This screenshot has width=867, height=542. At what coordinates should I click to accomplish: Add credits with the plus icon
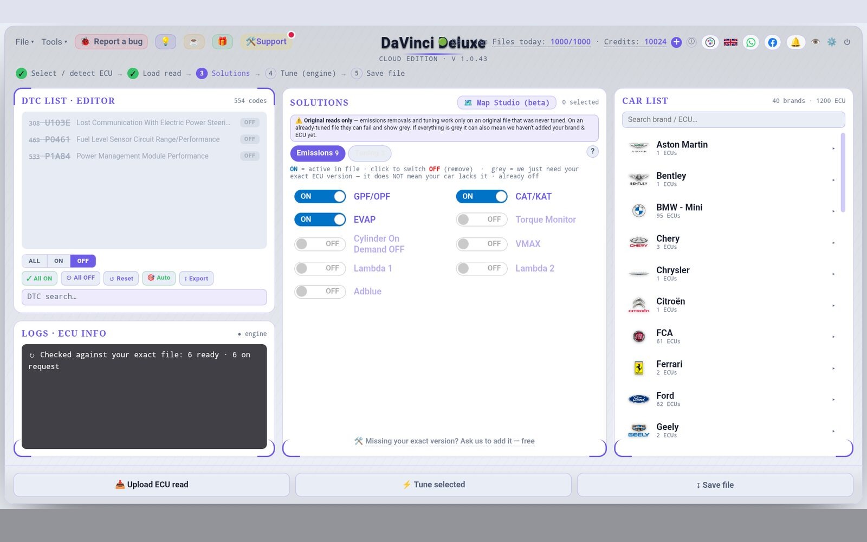pyautogui.click(x=676, y=42)
